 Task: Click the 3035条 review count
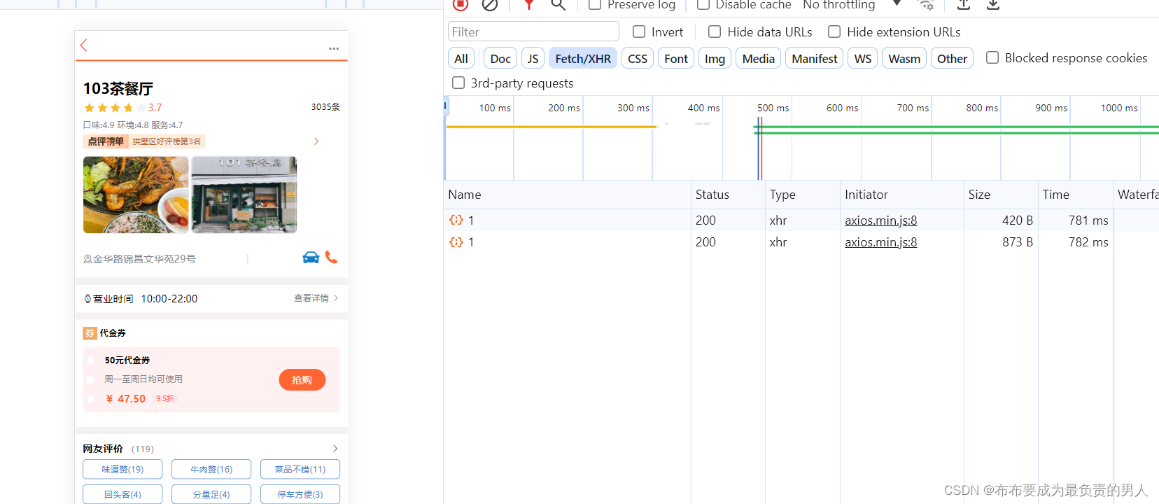[325, 107]
